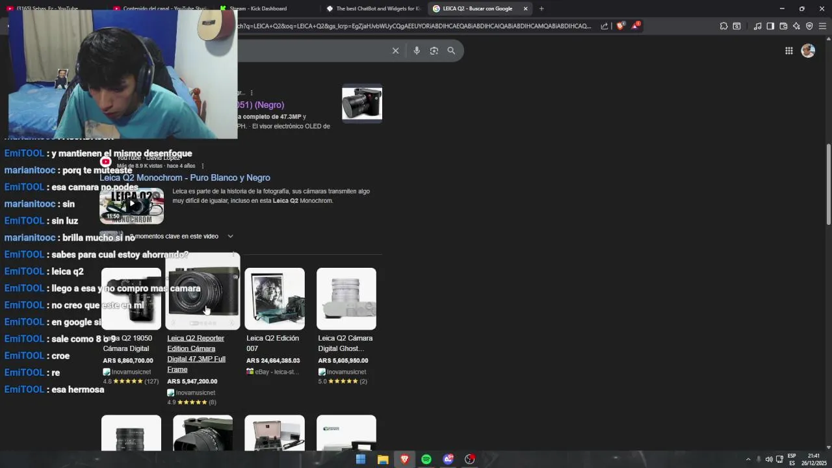832x468 pixels.
Task: Open the Brave Wallet icon
Action: point(783,26)
